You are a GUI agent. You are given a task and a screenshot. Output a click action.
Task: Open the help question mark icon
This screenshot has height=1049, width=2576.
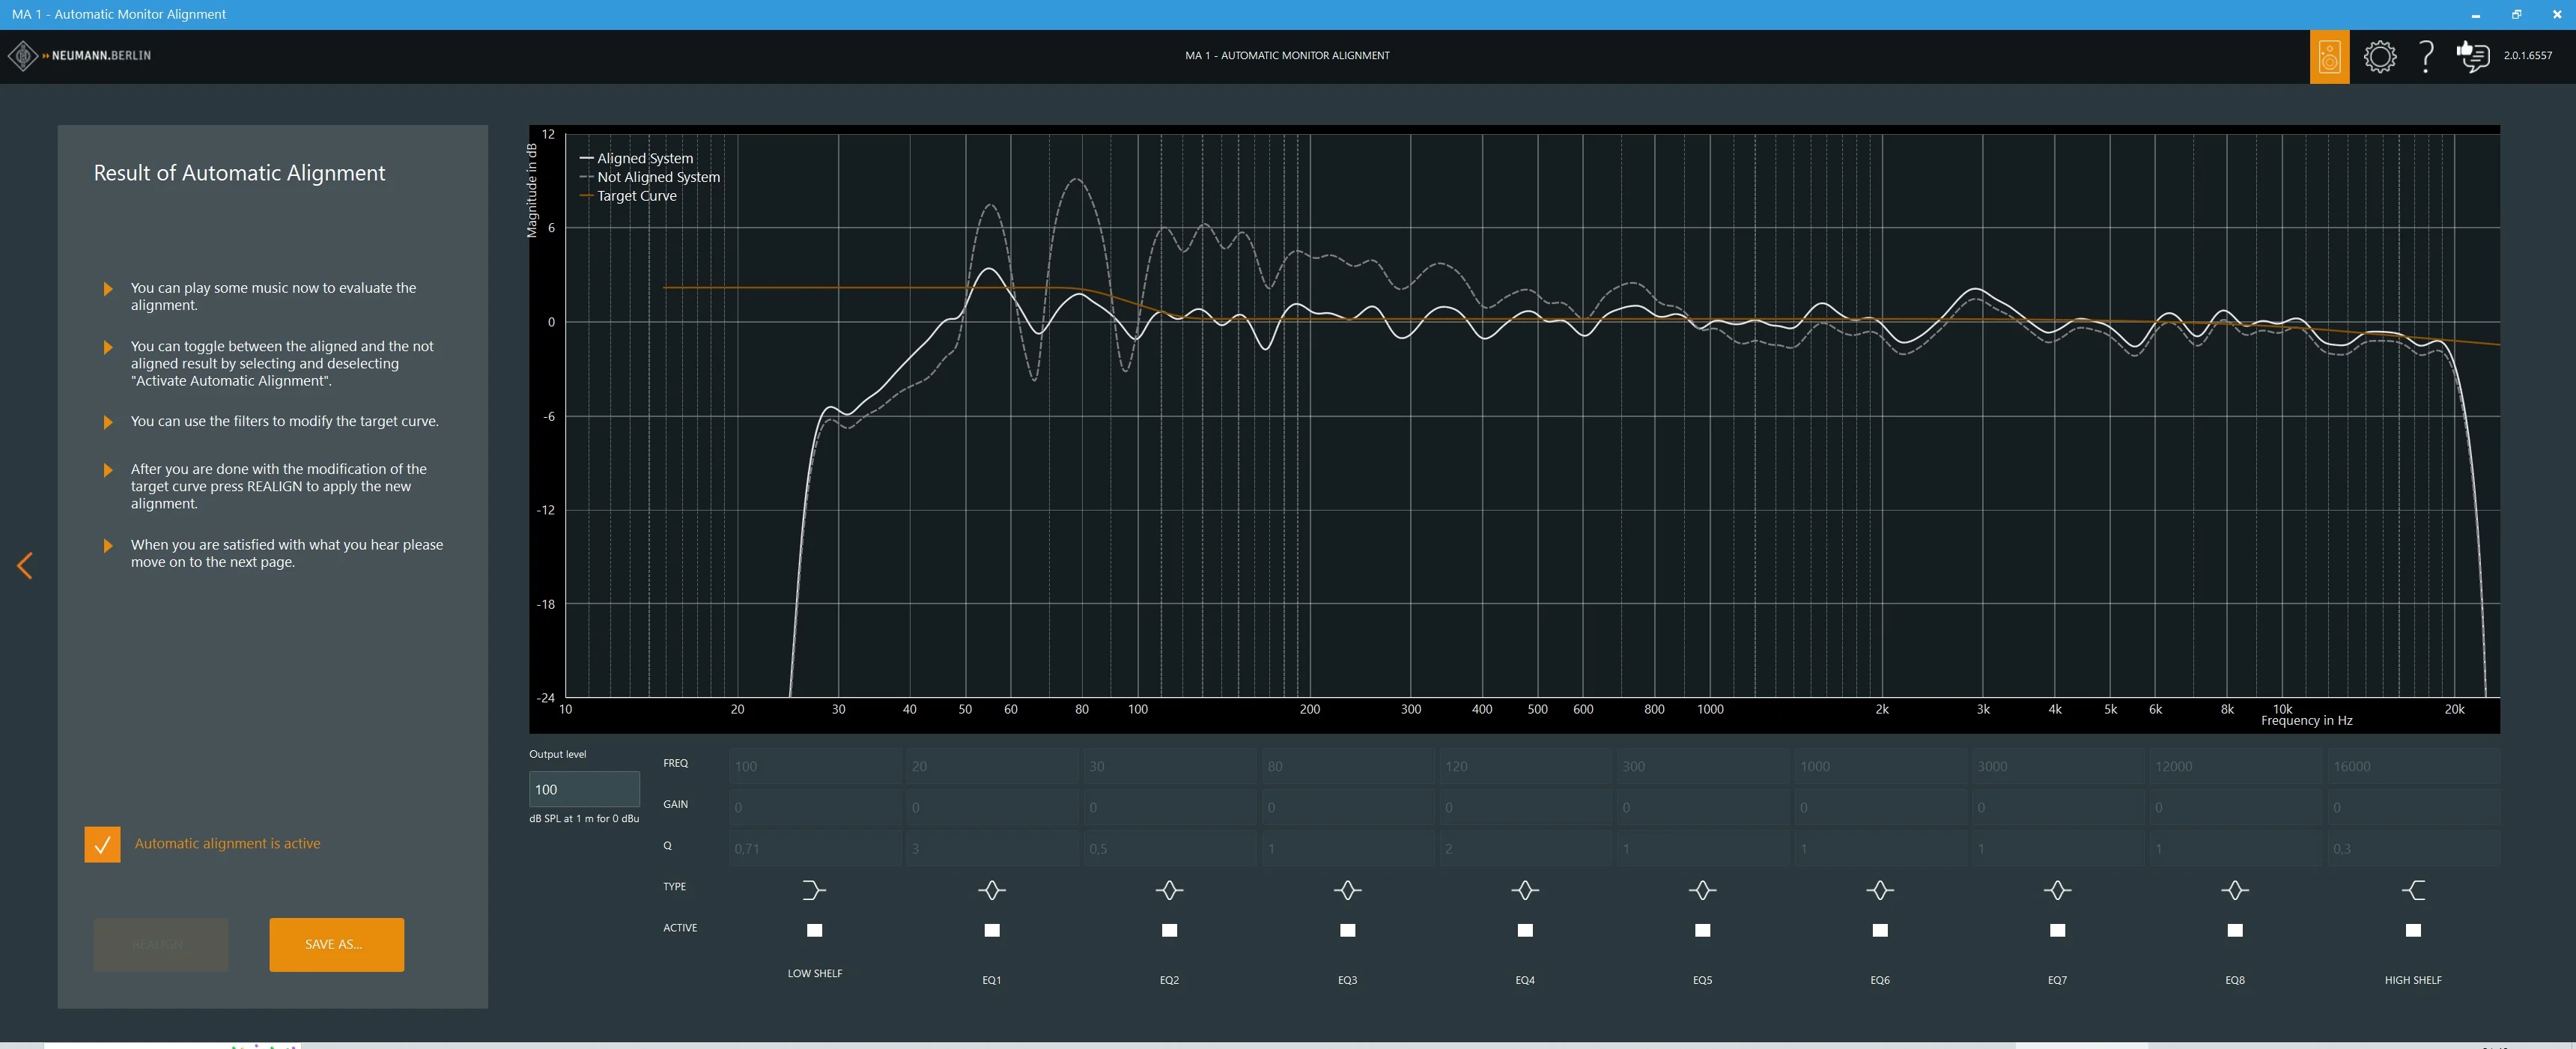point(2426,56)
